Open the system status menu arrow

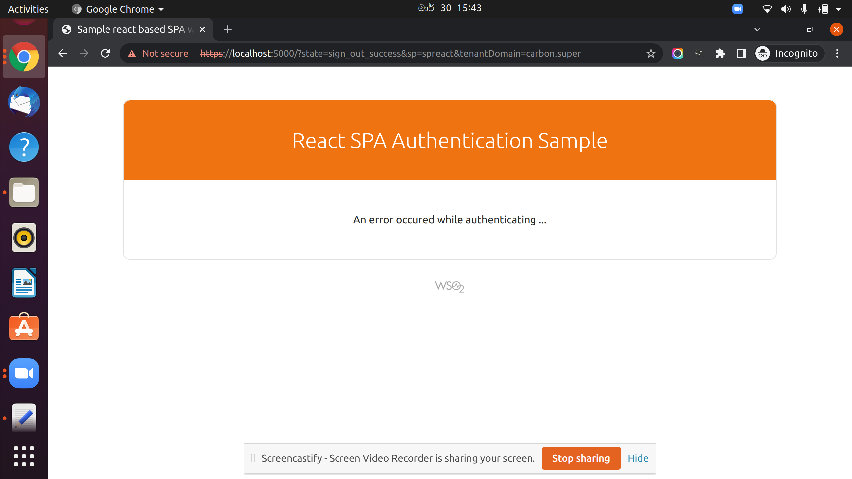(839, 9)
